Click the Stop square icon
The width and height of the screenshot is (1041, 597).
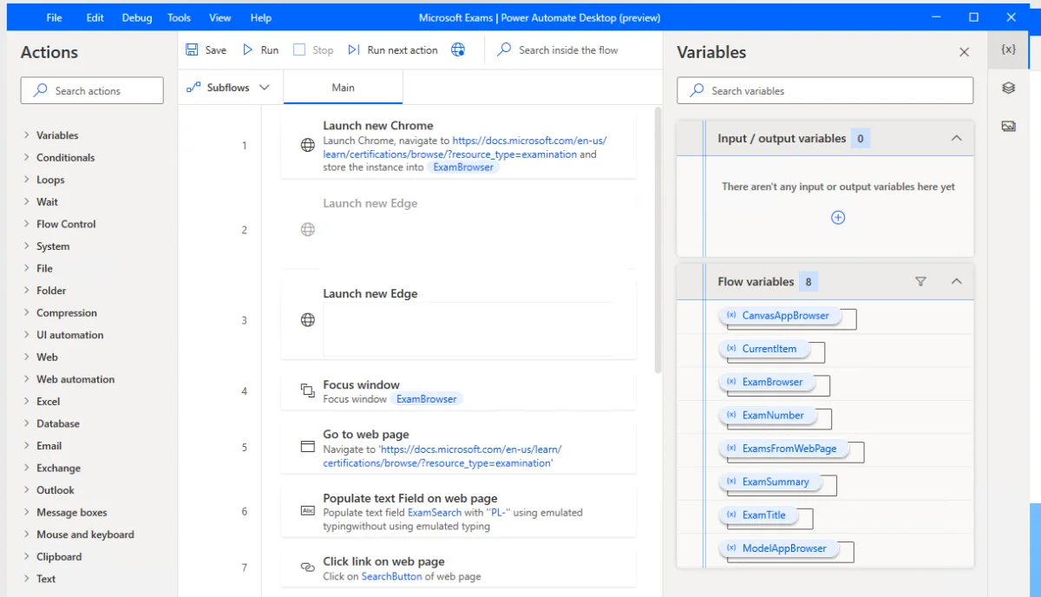click(299, 50)
